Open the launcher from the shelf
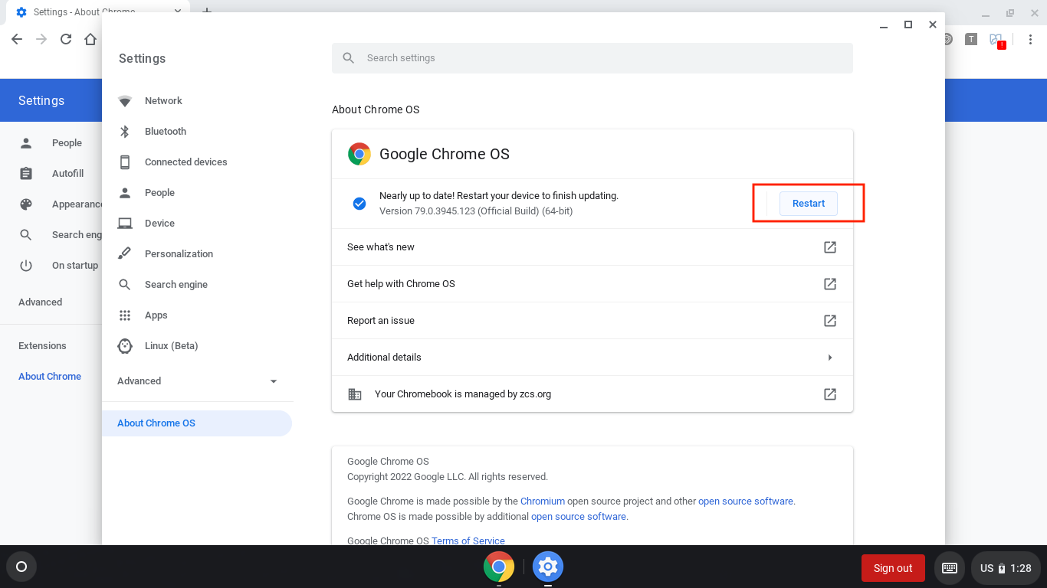The height and width of the screenshot is (588, 1047). (x=21, y=567)
